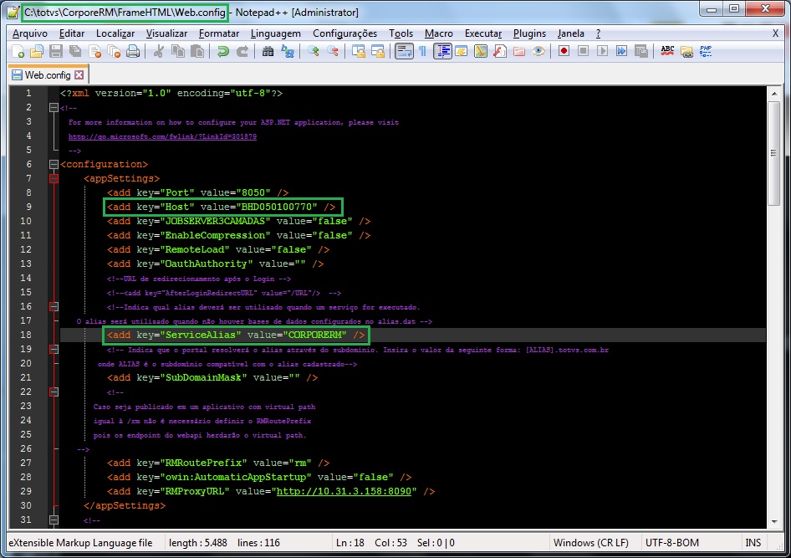Click the folder-with-link plugin icon beside ABC
Image resolution: width=791 pixels, height=558 pixels.
pyautogui.click(x=686, y=51)
